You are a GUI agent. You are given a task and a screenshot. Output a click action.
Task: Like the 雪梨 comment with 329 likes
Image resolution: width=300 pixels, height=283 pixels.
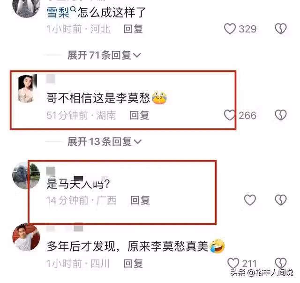(230, 29)
